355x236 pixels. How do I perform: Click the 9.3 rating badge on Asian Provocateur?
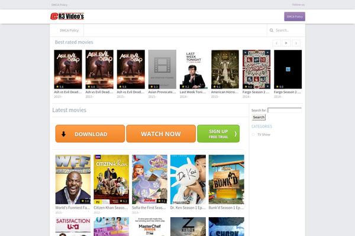[154, 87]
